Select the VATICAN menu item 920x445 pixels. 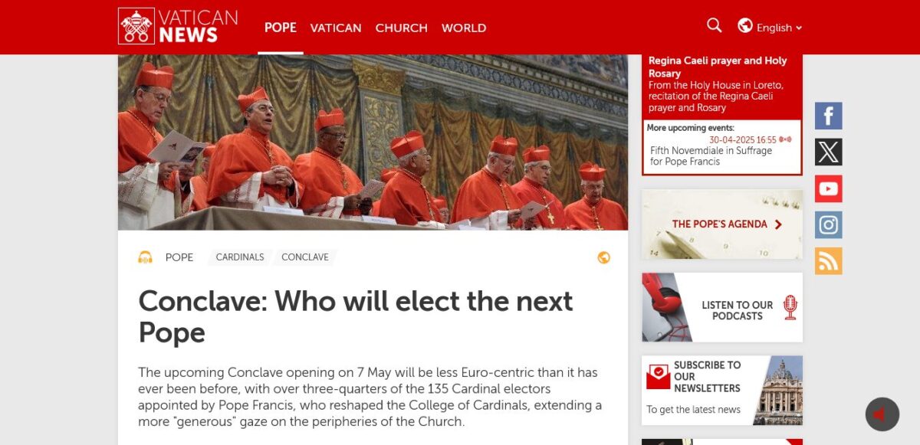[336, 28]
